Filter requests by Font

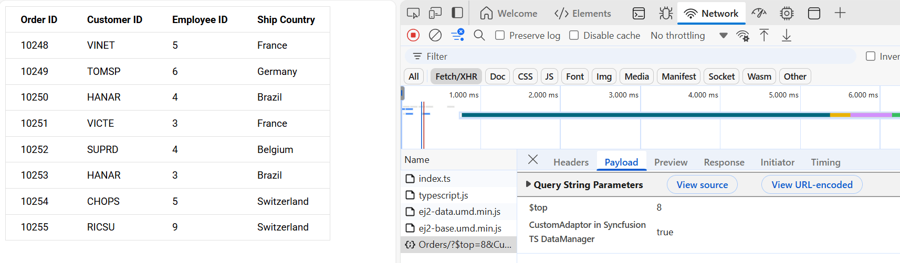575,76
